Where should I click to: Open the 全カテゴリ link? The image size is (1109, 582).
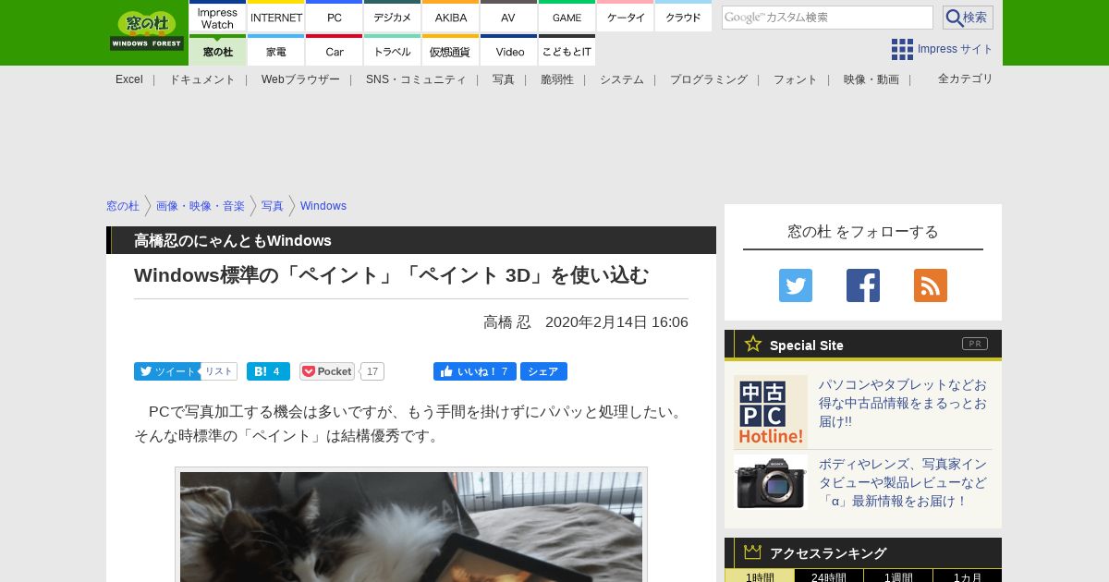(x=966, y=79)
